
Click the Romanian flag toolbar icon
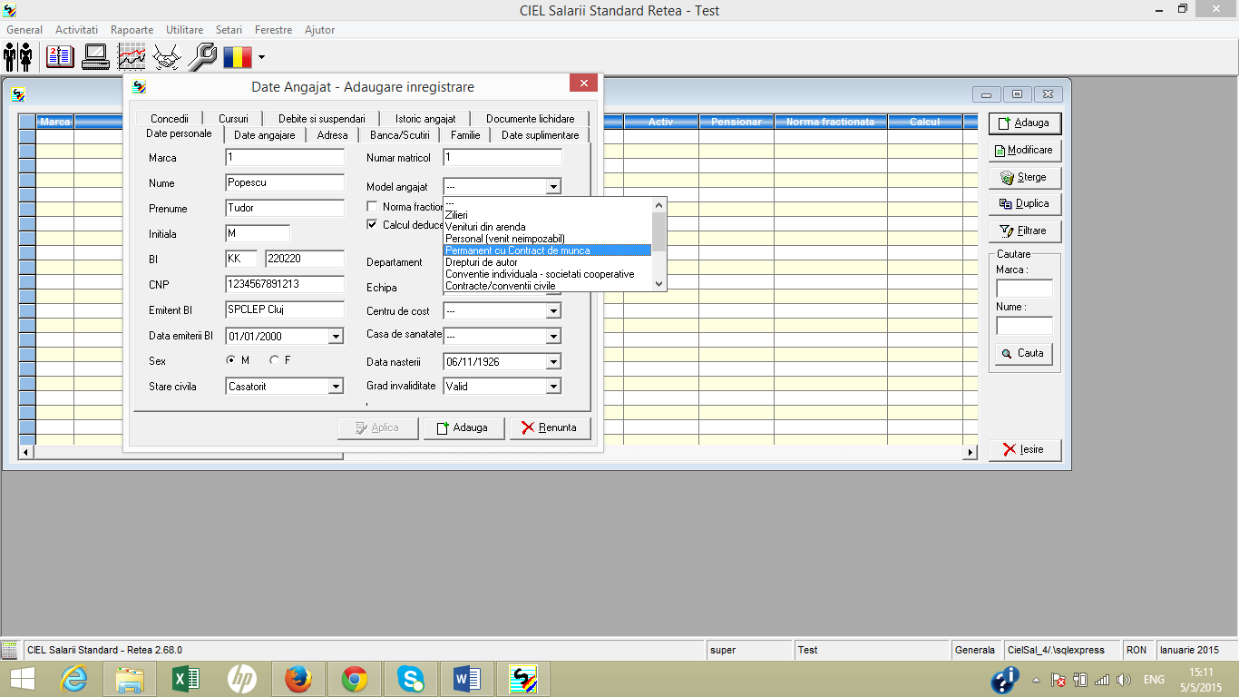click(x=237, y=57)
